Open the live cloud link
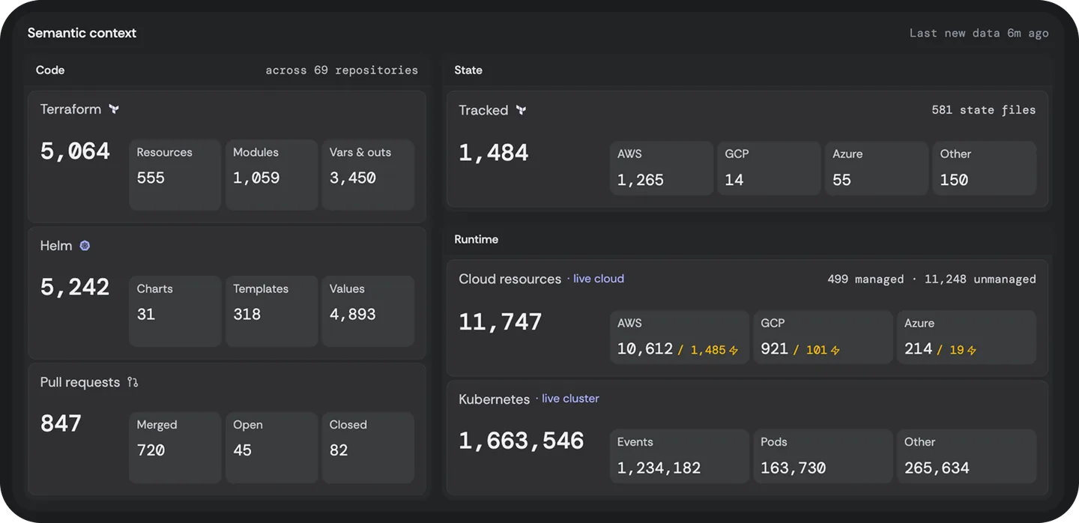1079x523 pixels. point(599,279)
